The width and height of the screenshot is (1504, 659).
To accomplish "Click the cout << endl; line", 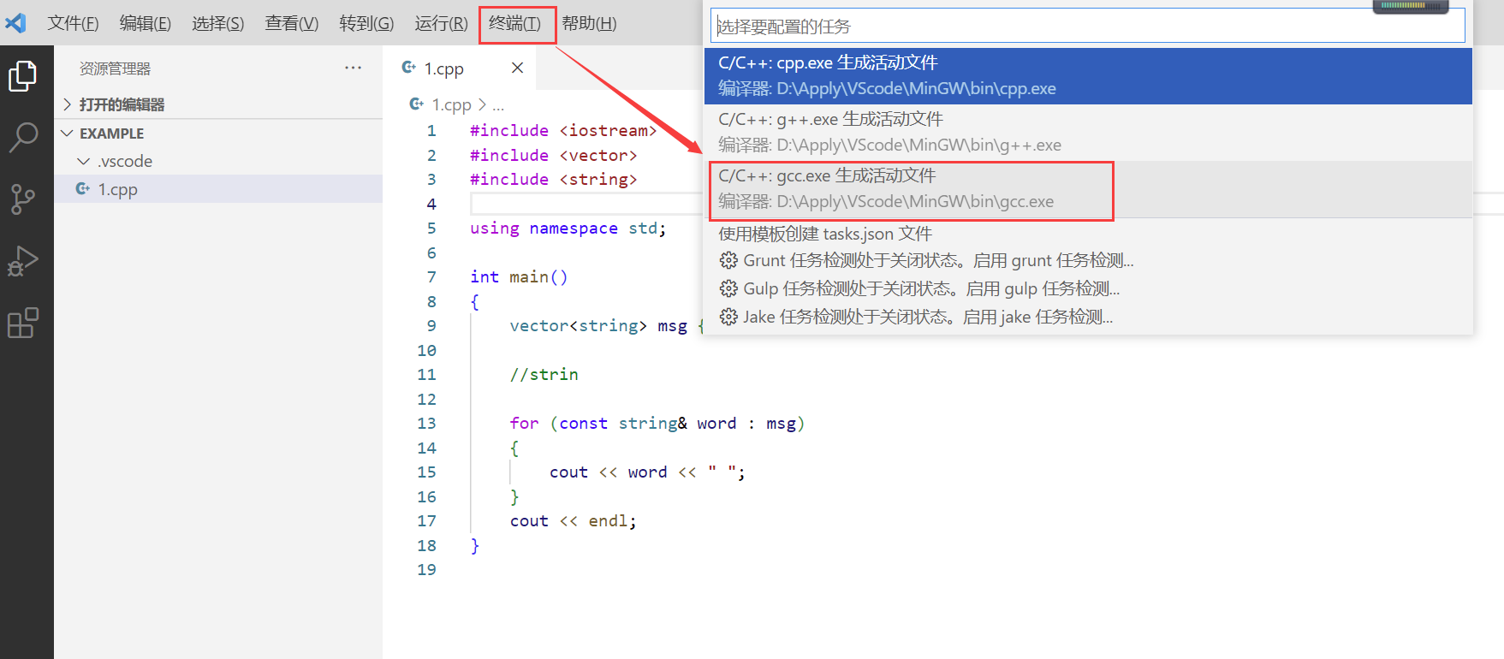I will pos(573,520).
